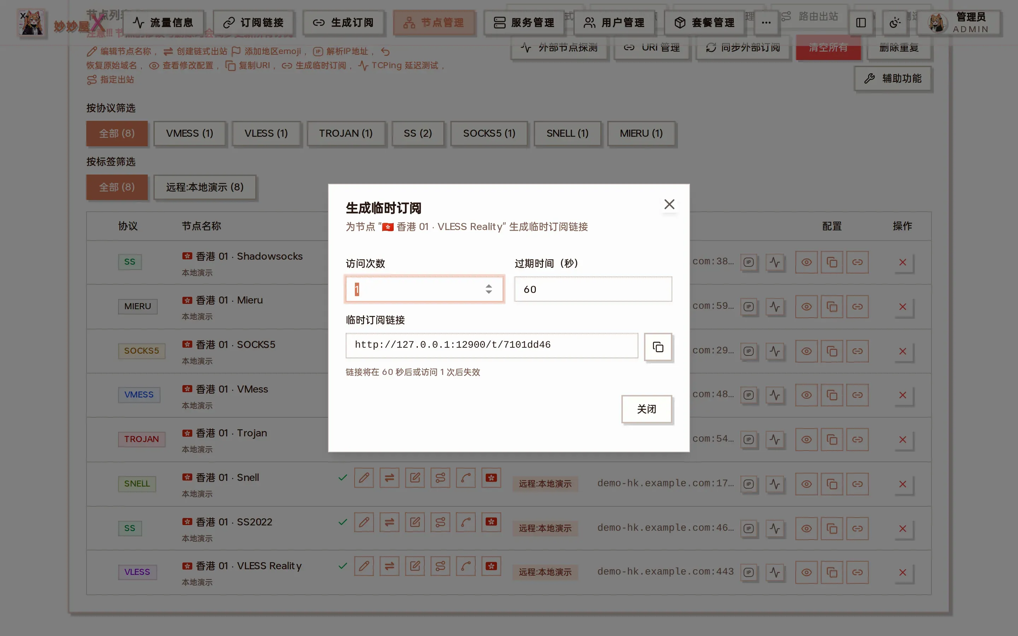This screenshot has height=636, width=1018.
Task: Edit config of VLESS Reality node
Action: click(415, 566)
